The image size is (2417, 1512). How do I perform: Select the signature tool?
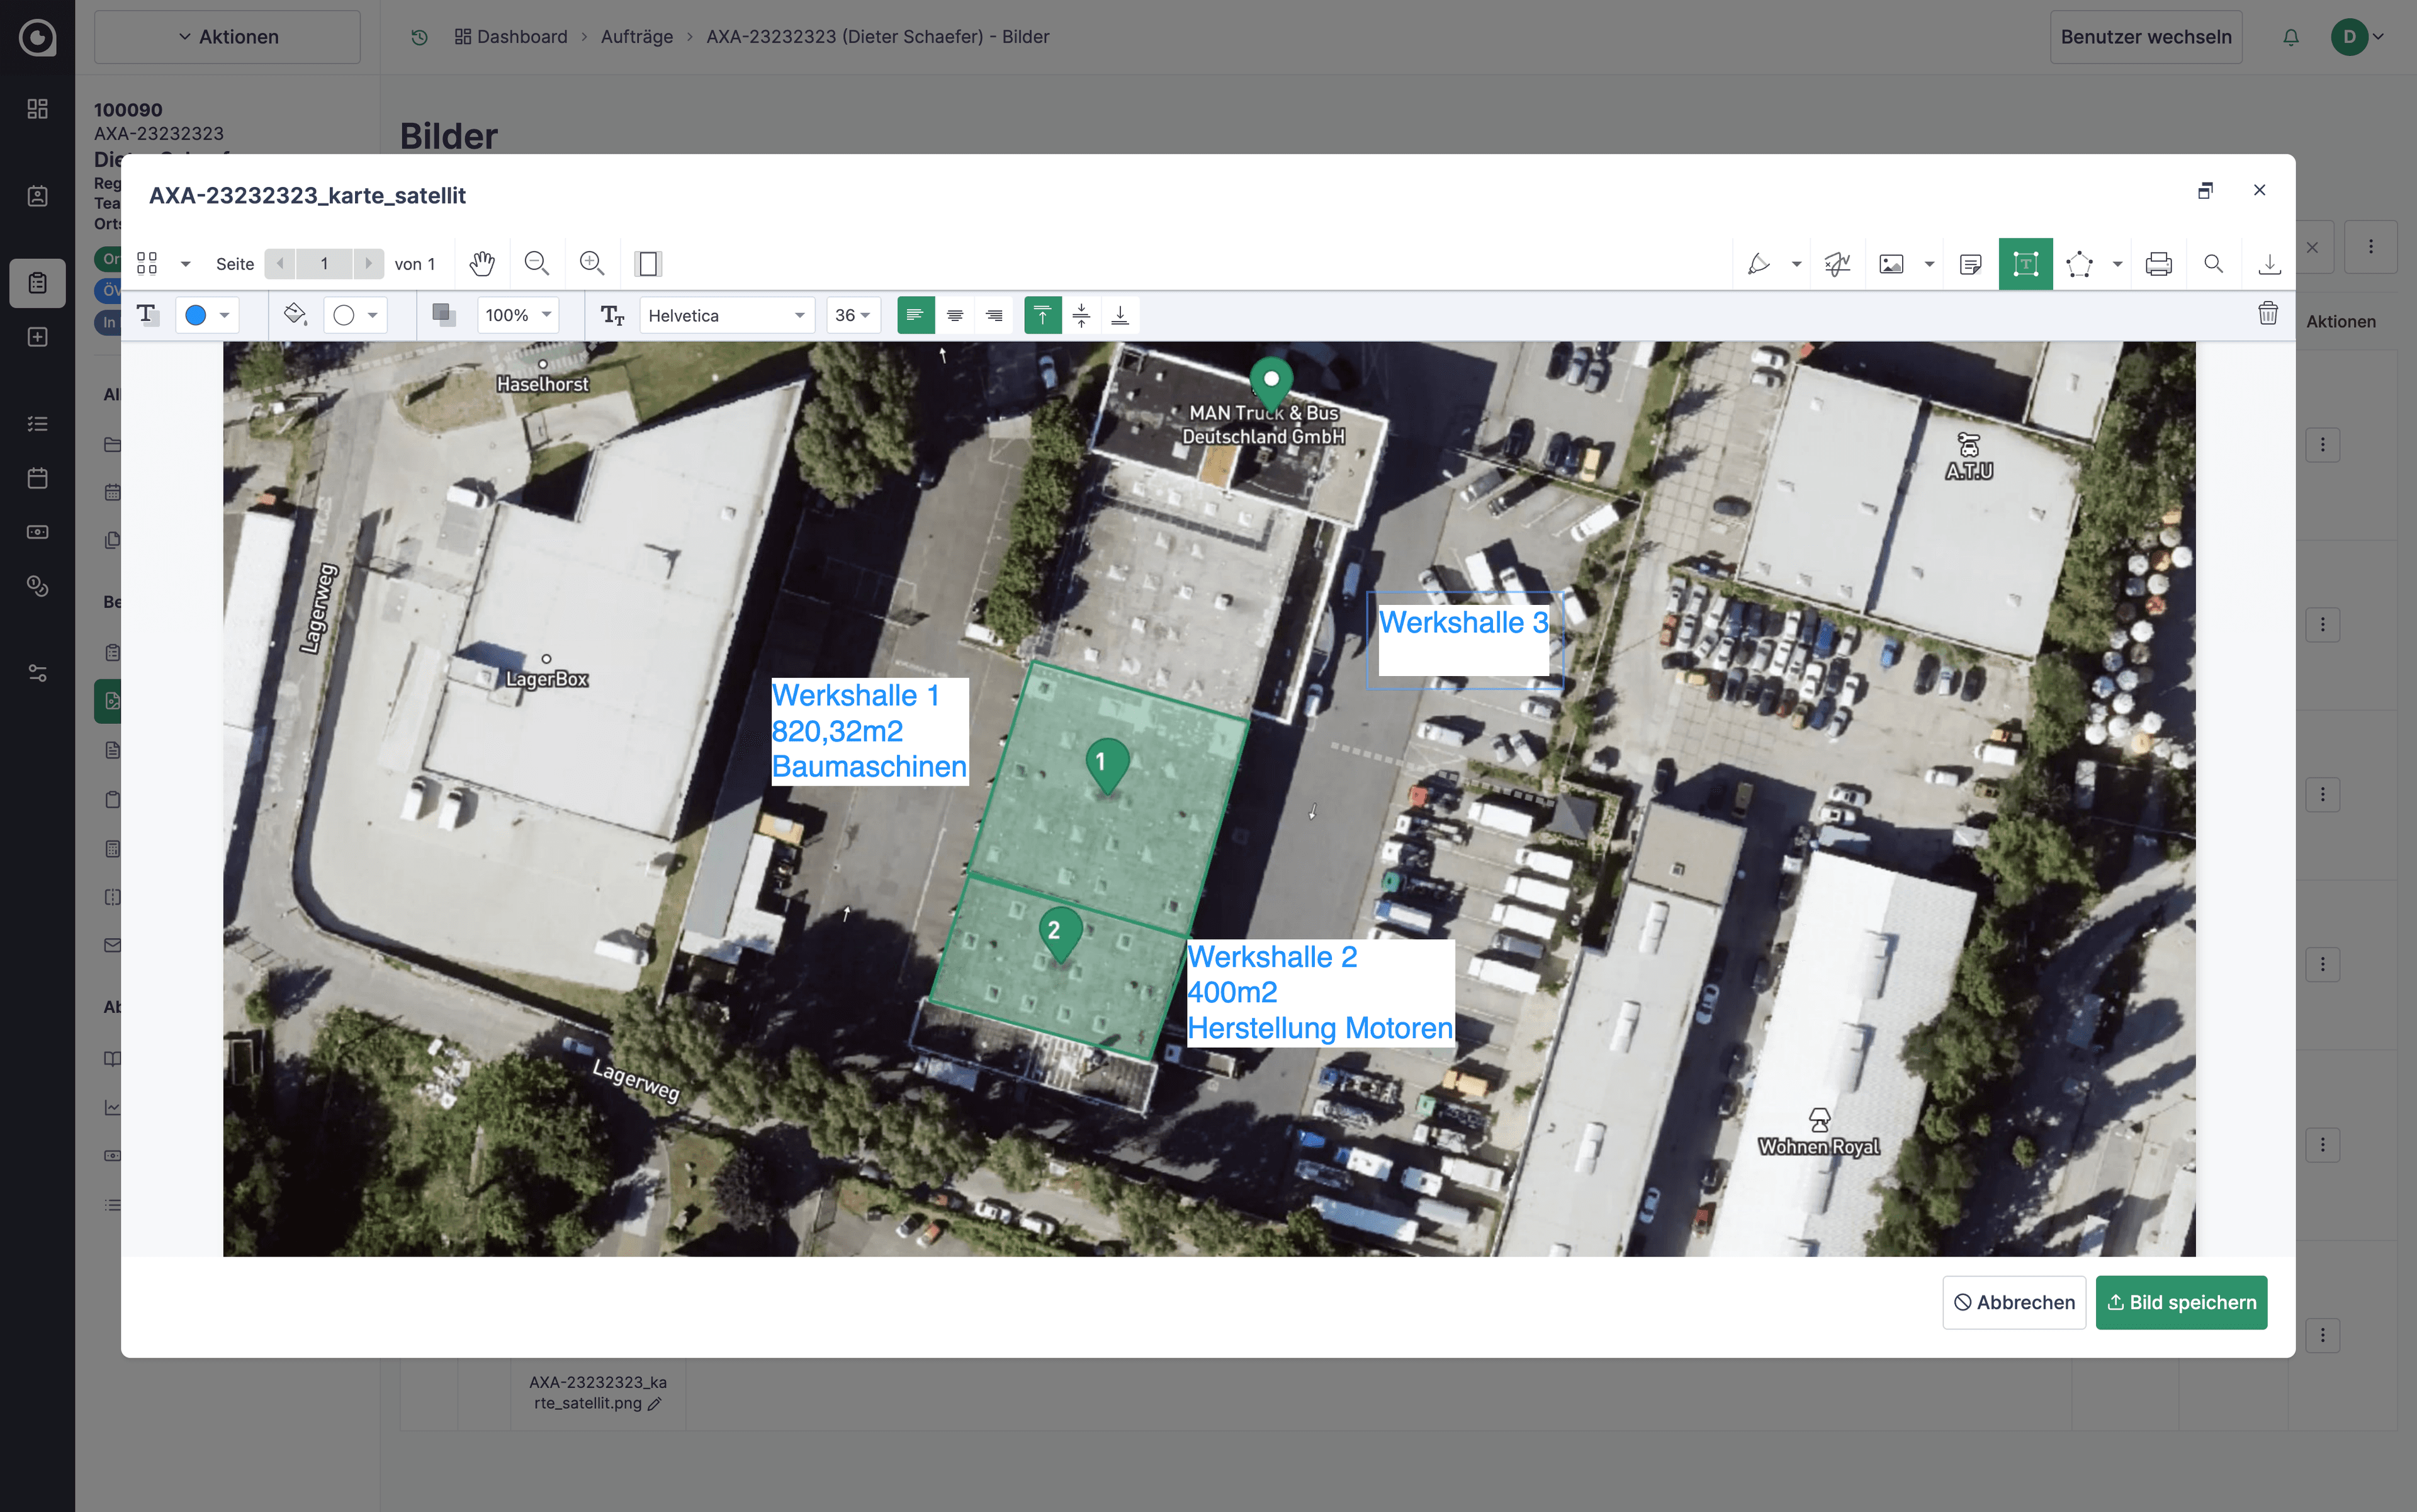coord(1837,264)
